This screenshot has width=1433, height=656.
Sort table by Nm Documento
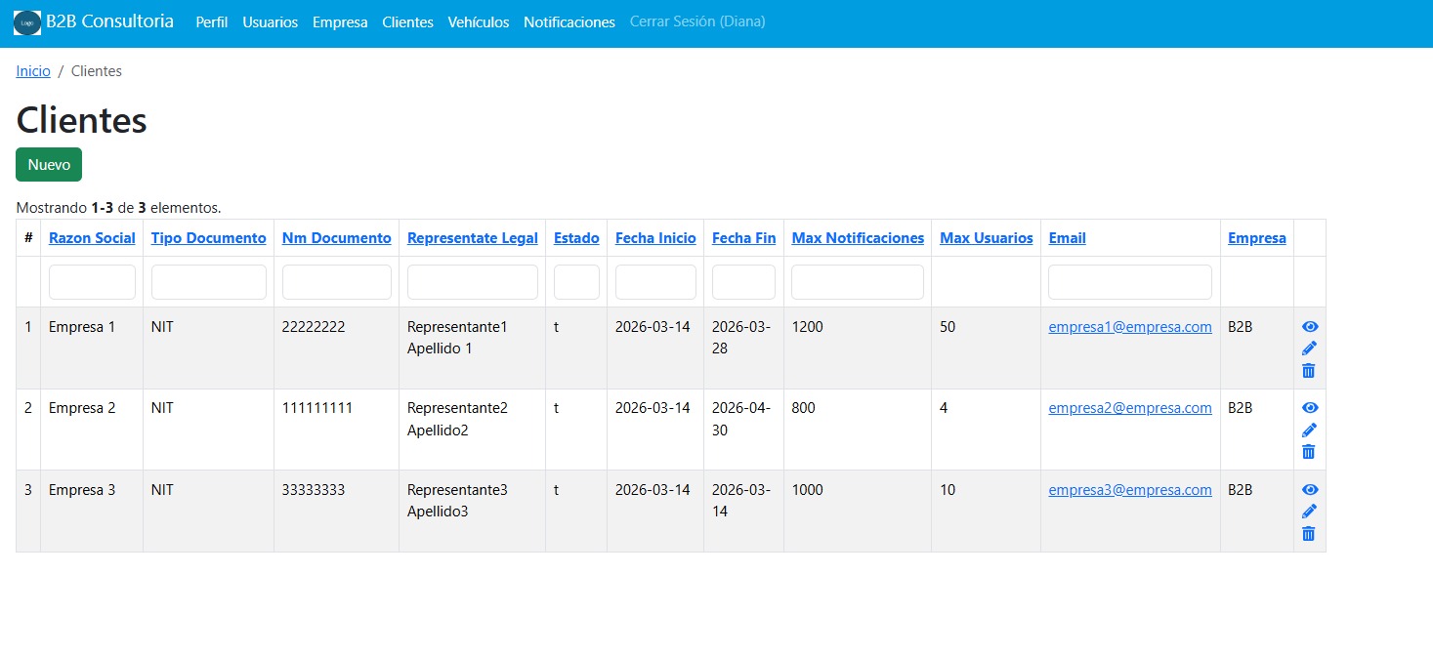pos(337,238)
